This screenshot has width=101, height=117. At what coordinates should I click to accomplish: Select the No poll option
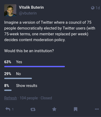click(18, 74)
